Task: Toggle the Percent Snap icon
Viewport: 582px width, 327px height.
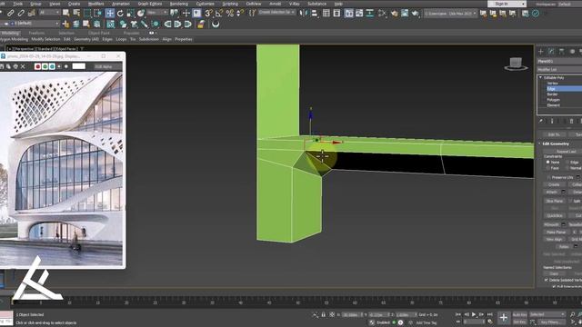Action: tap(230, 14)
